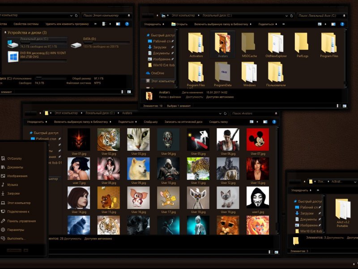Select the Windows folder
The image size is (358, 269).
(x=249, y=74)
